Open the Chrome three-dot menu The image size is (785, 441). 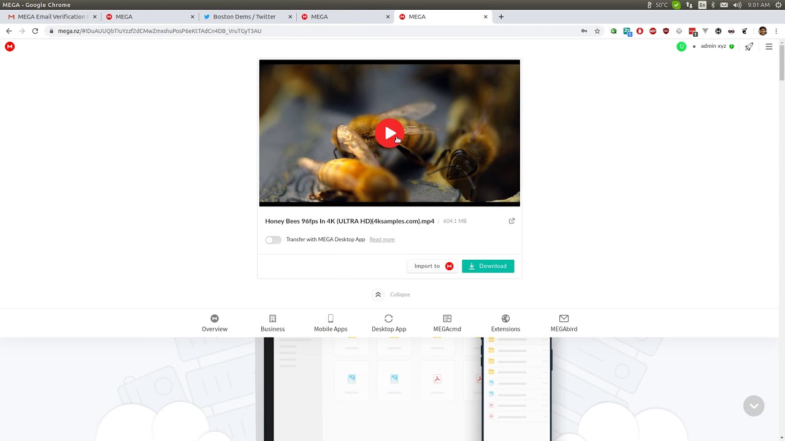[x=776, y=31]
